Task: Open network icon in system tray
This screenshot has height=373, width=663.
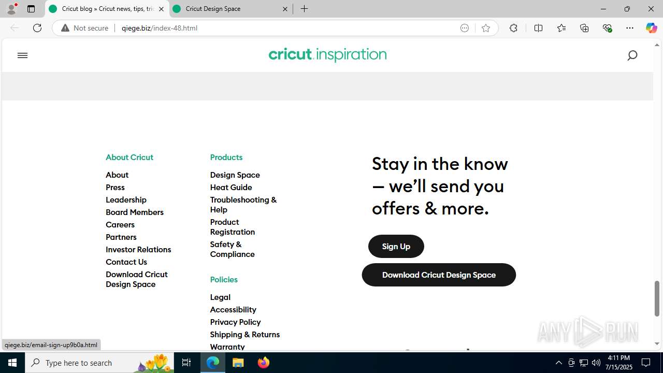Action: point(583,363)
